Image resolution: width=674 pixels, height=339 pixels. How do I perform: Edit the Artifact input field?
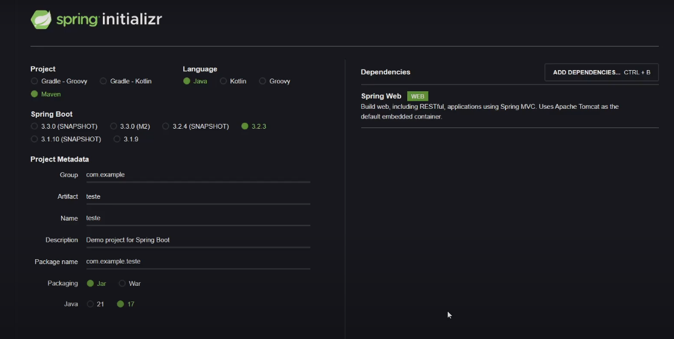tap(198, 196)
